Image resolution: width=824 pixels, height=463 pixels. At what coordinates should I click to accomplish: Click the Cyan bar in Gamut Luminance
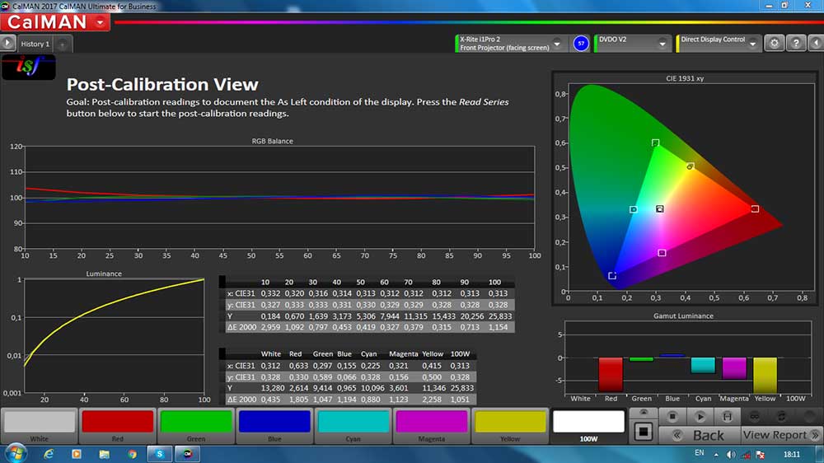(x=703, y=365)
